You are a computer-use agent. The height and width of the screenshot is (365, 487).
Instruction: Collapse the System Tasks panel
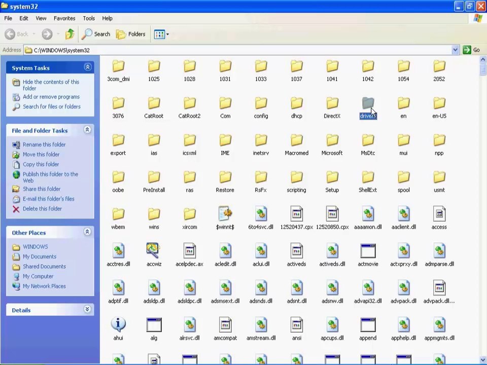point(88,67)
